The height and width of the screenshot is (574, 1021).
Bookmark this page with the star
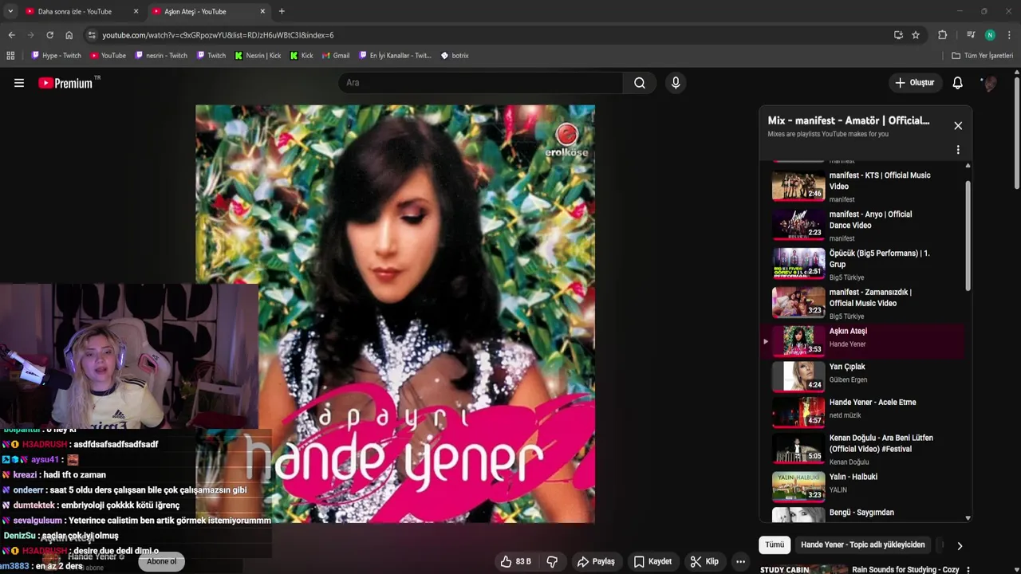coord(916,35)
